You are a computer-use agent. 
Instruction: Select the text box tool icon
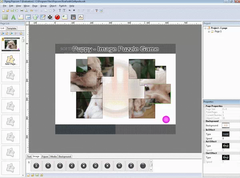21,17
